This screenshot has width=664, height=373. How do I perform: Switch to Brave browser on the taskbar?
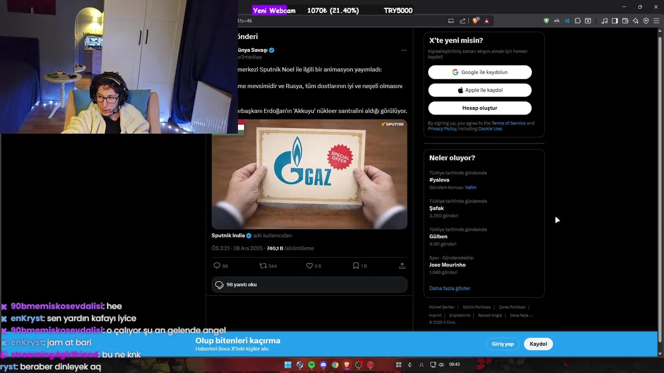pos(347,365)
